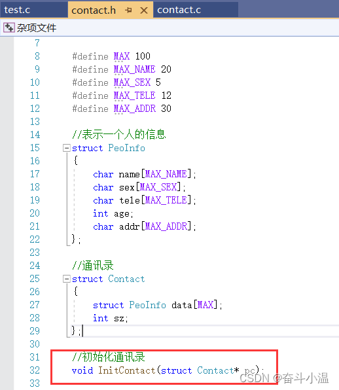Click the value 30 on line 12

(x=166, y=109)
